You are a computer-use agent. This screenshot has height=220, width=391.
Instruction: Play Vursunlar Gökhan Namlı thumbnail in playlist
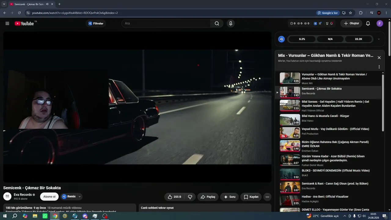point(290,78)
